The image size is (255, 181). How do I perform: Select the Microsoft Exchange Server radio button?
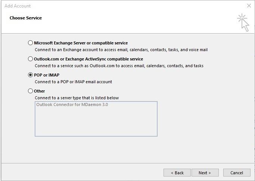click(x=30, y=43)
